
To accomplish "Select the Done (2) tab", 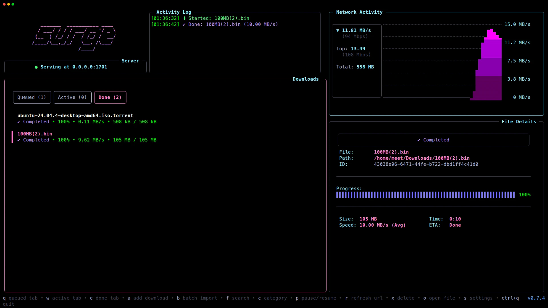I will (x=110, y=97).
